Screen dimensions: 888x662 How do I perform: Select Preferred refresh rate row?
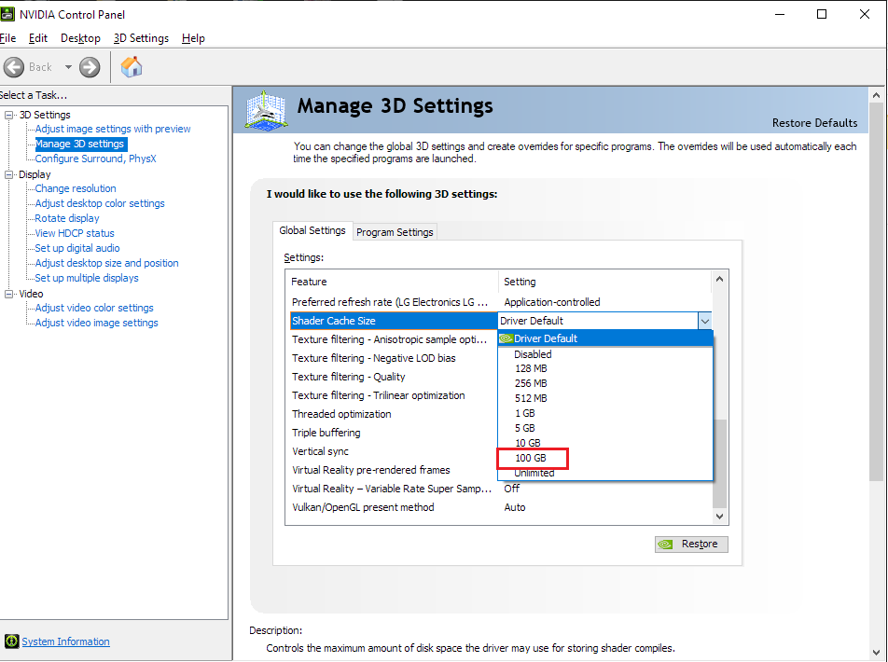[x=501, y=302]
